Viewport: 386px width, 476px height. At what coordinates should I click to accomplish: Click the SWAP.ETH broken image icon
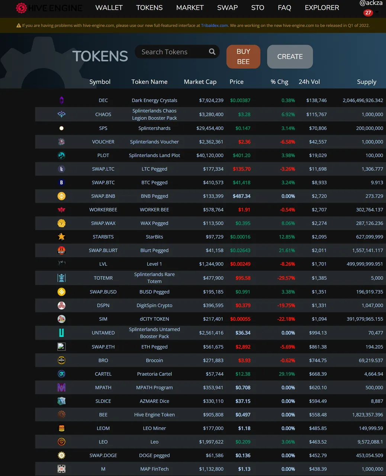61,347
